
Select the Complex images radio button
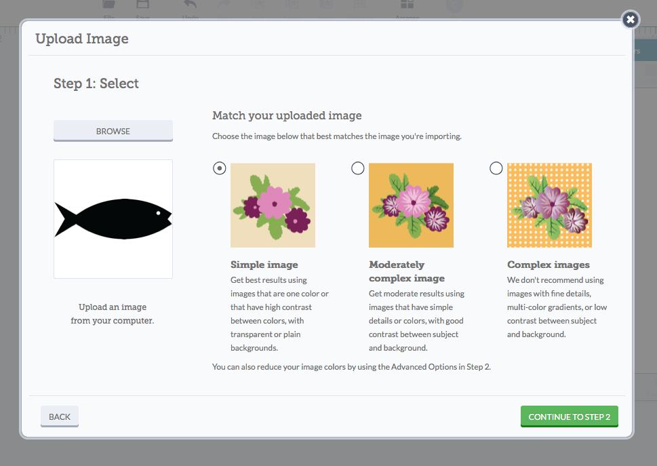tap(496, 168)
